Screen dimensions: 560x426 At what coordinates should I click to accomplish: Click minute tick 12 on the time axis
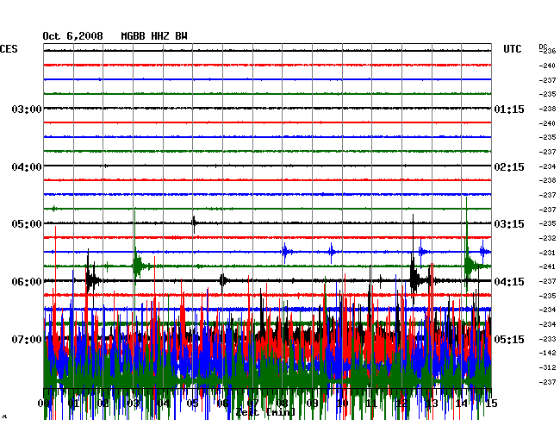pos(401,404)
